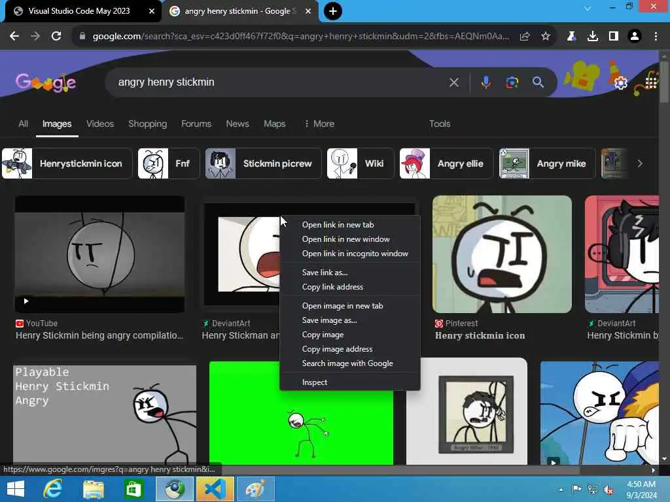The height and width of the screenshot is (502, 670).
Task: Choose Inspect from context menu
Action: pos(349,382)
